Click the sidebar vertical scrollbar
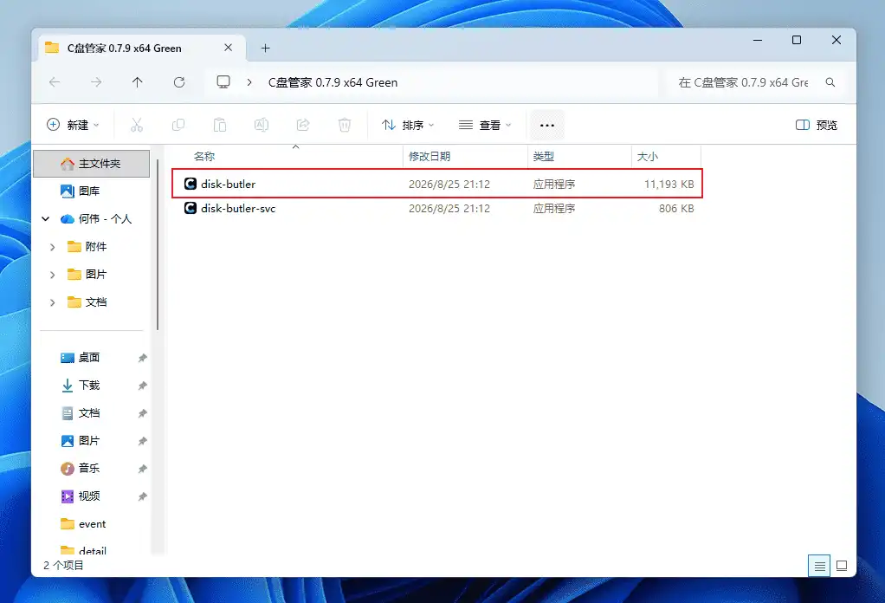The image size is (885, 603). pyautogui.click(x=158, y=245)
